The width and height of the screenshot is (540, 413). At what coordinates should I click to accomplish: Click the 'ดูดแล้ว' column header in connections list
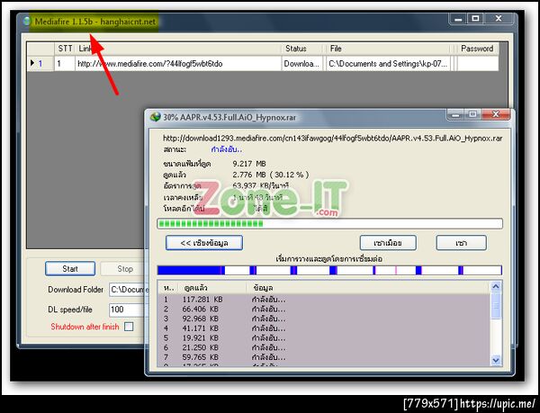pyautogui.click(x=212, y=287)
